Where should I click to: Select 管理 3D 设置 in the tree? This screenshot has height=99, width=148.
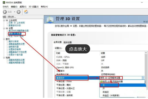click(x=15, y=34)
